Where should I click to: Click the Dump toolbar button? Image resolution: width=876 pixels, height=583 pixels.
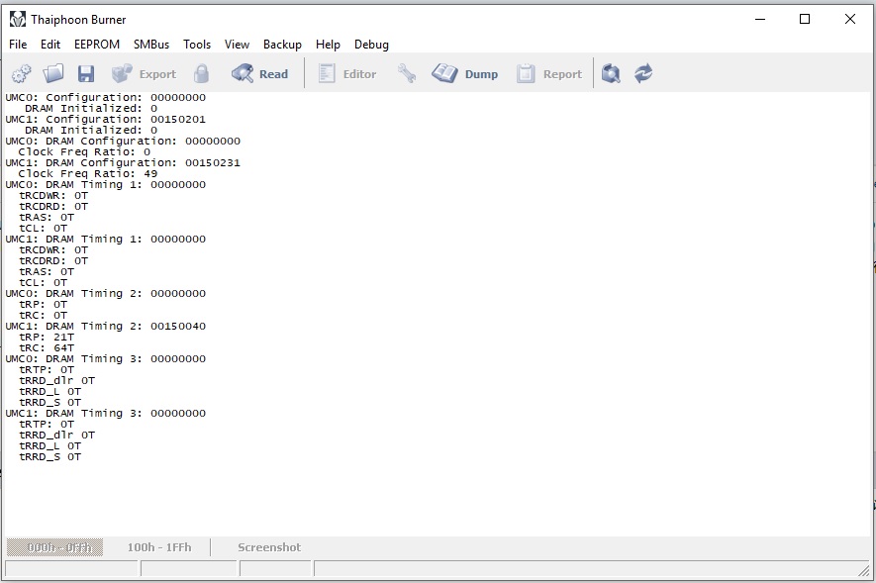[x=465, y=73]
